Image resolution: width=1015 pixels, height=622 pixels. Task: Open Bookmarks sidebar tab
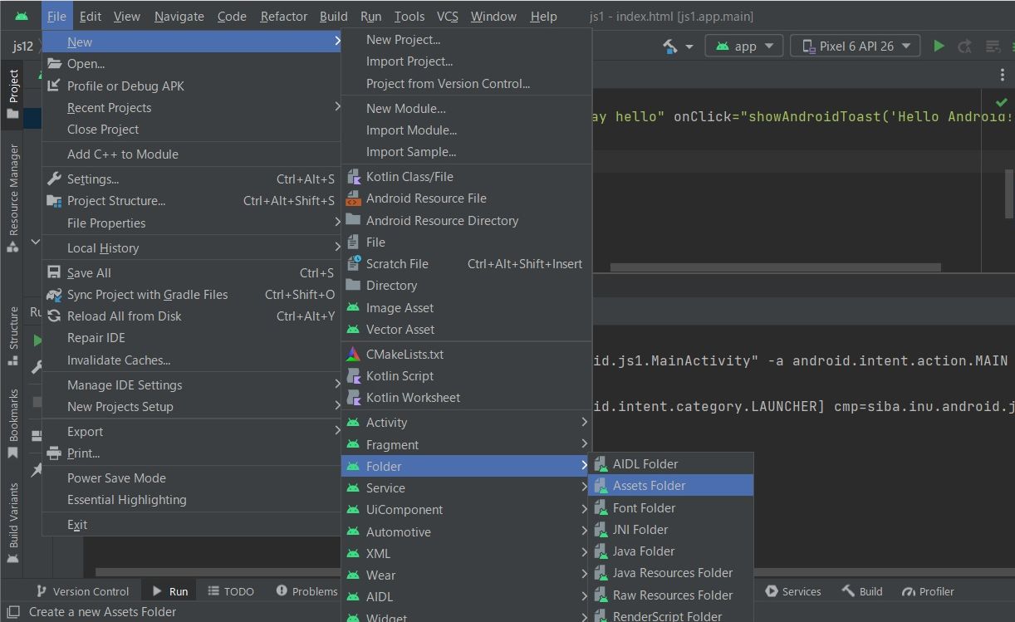pos(12,424)
